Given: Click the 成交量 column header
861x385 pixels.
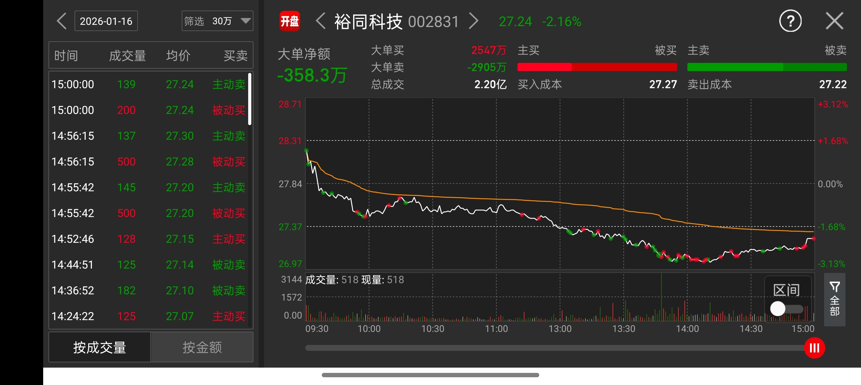Looking at the screenshot, I should 127,56.
